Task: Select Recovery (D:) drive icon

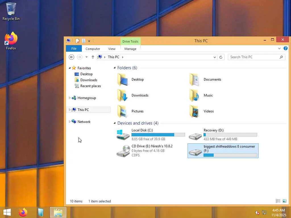Action: point(195,137)
